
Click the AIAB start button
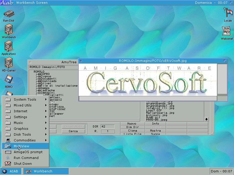11,171
